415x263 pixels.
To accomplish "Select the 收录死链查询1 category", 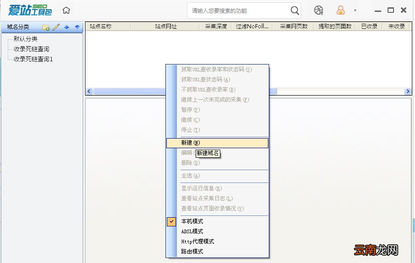I will 33,59.
